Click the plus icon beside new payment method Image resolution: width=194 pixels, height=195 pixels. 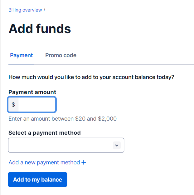84,162
